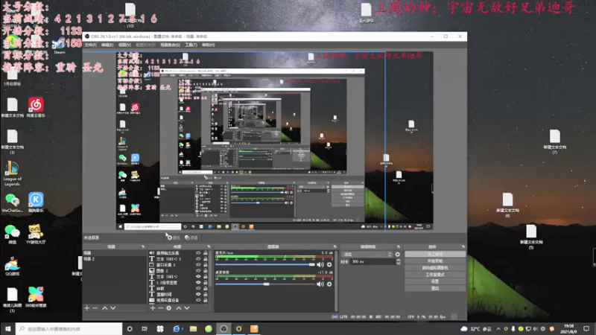
Task: Select the 窗口采集 2 source row
Action: point(179,265)
